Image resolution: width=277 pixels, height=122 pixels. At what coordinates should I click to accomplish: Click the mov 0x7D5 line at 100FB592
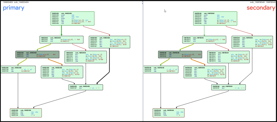click(204, 74)
